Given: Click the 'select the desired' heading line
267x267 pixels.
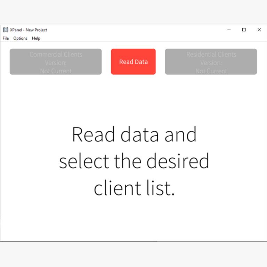Looking at the screenshot, I should click(134, 162).
